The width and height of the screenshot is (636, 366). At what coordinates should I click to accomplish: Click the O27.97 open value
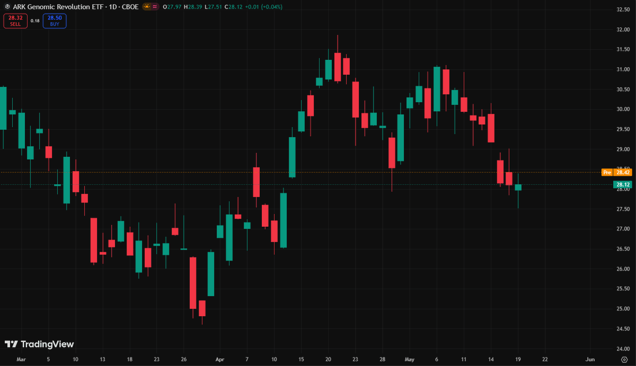click(172, 7)
